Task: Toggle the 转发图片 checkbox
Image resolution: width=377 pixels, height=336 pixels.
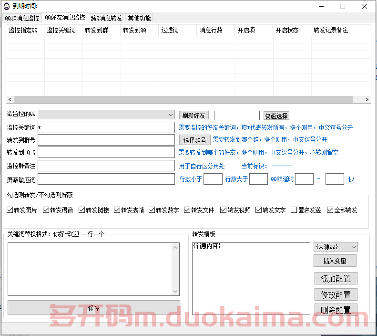Action: (x=10, y=210)
